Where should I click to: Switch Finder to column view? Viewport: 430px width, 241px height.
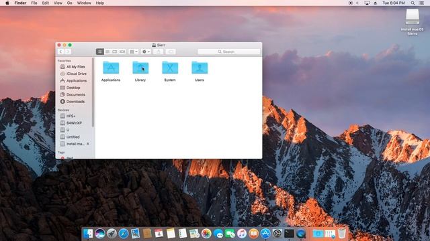click(x=115, y=52)
